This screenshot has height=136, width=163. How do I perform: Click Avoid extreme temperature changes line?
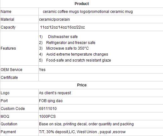coord(74,54)
